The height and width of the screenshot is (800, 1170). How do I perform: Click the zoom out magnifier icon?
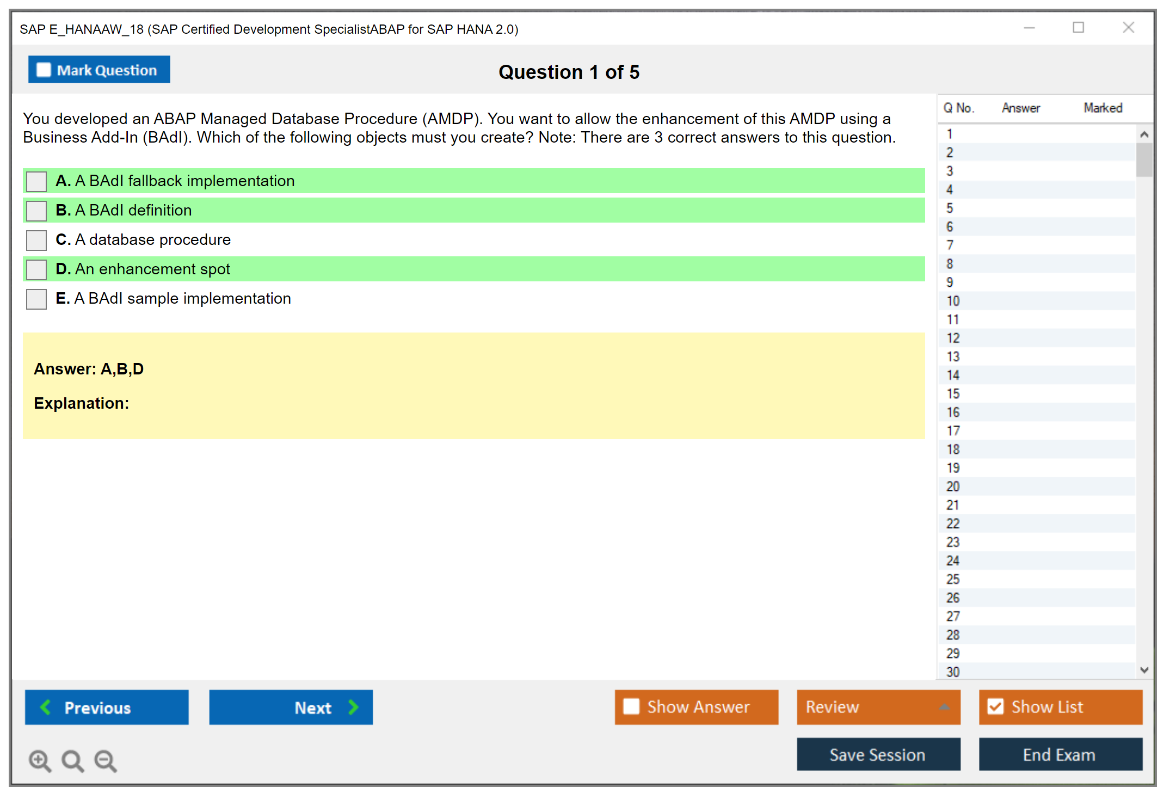pos(106,760)
